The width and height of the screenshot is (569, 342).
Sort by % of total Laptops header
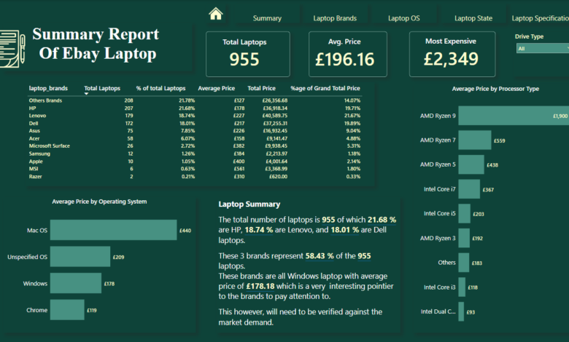point(160,88)
